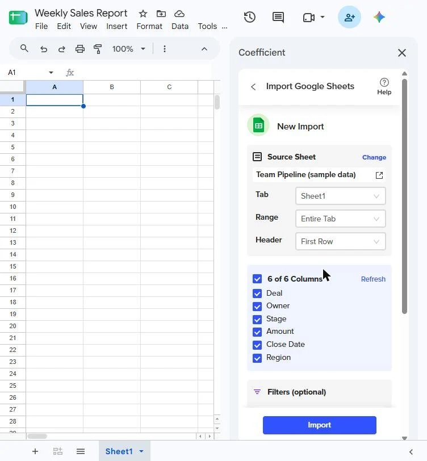Start a video meeting camera icon
The image size is (427, 461).
click(309, 18)
